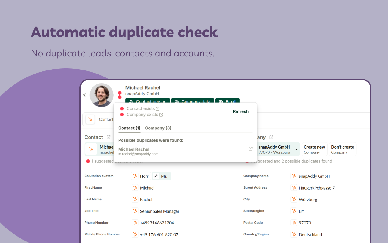Click the job title Senior Sales Manager
Viewport: 388px width, 243px height.
[x=160, y=211]
